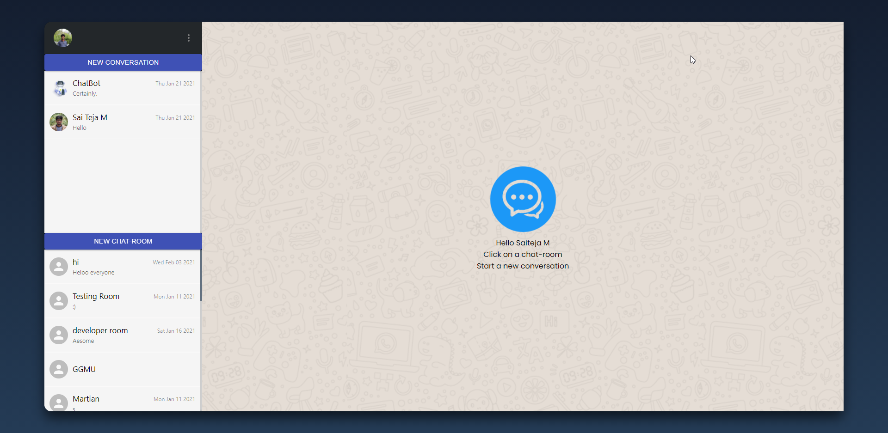The width and height of the screenshot is (888, 433).
Task: Open the GGMU chat-room
Action: tap(123, 369)
